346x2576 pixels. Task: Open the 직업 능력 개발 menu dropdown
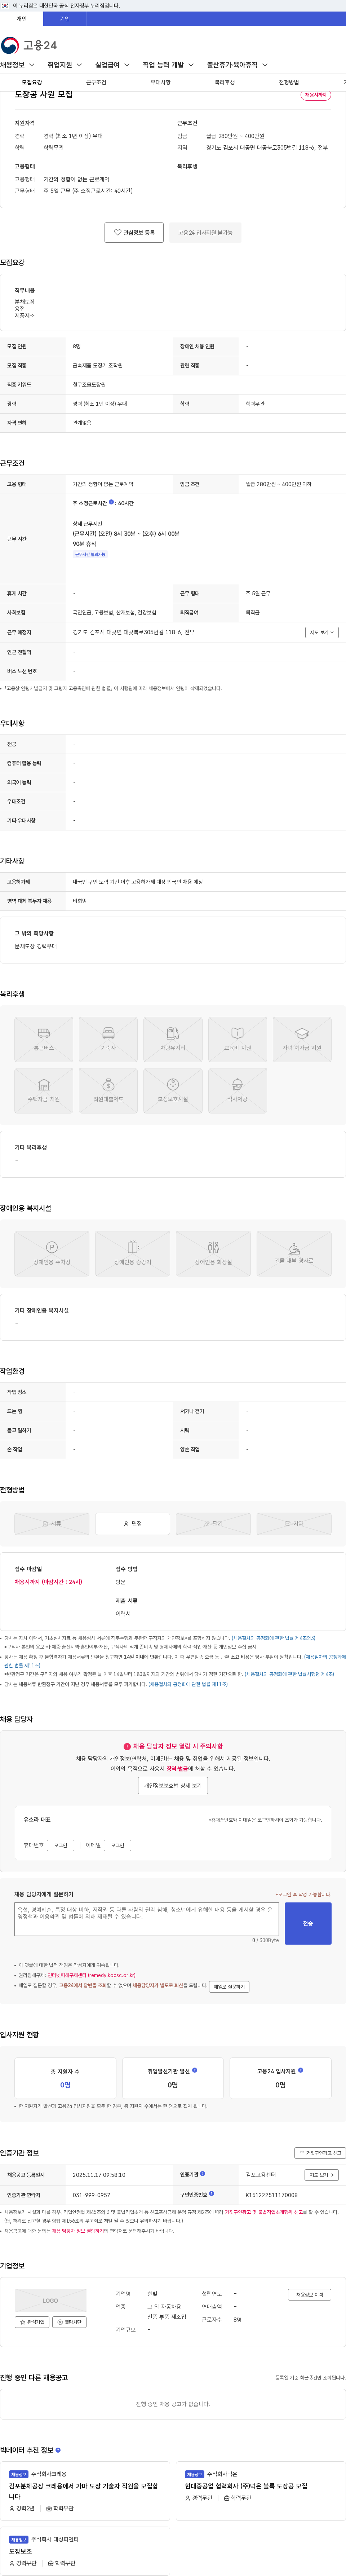pyautogui.click(x=168, y=65)
